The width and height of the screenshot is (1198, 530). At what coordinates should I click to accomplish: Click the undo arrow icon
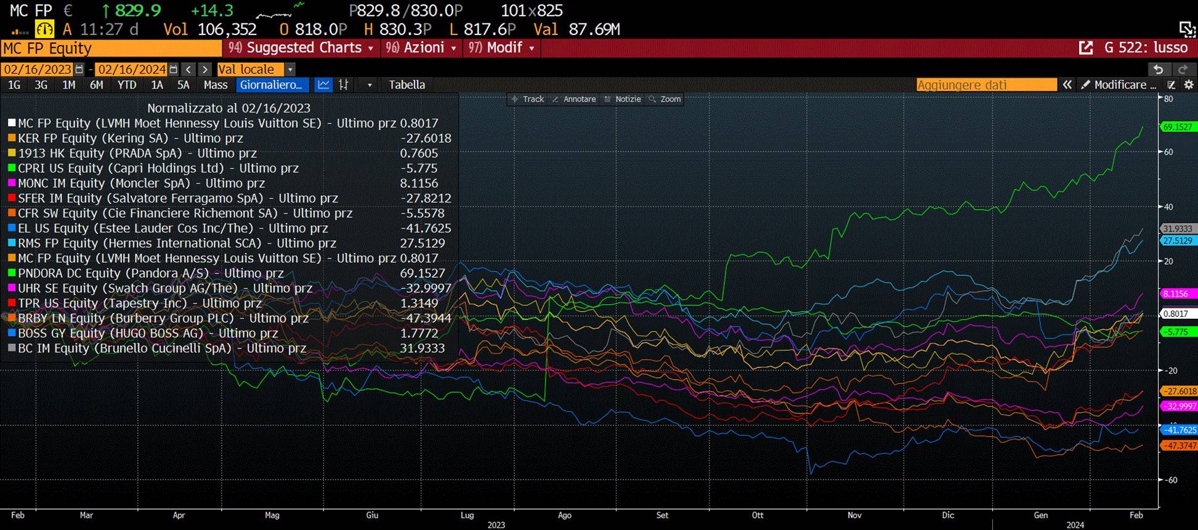pos(1158,70)
